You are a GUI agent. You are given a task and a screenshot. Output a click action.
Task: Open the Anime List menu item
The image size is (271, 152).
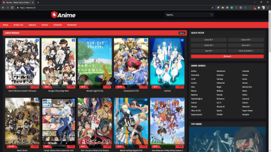(18, 25)
